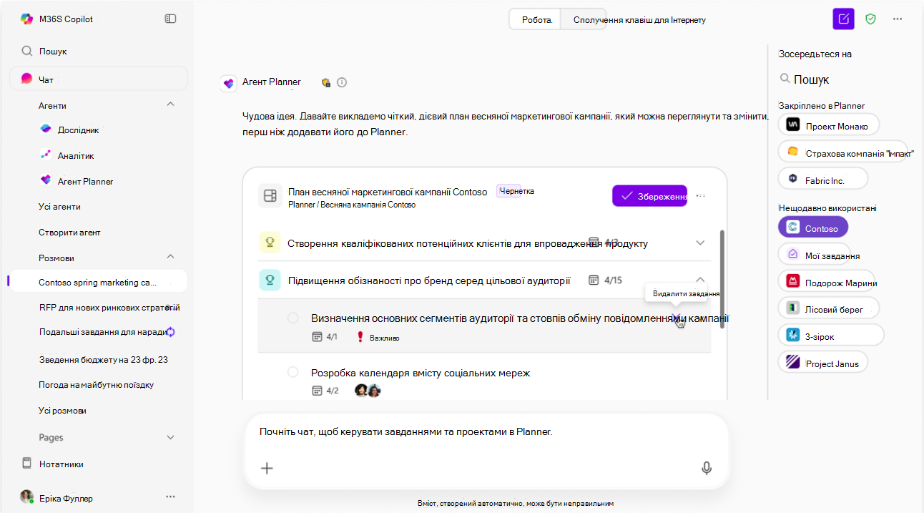Click the Чернетка draft badge
924x513 pixels.
[516, 191]
